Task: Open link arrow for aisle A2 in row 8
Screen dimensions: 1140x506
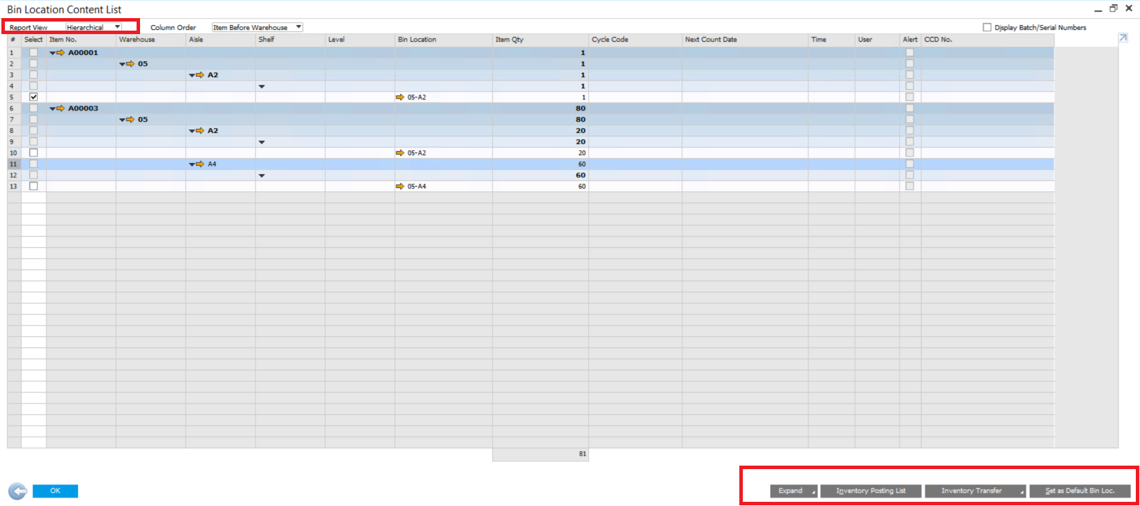Action: pos(200,131)
